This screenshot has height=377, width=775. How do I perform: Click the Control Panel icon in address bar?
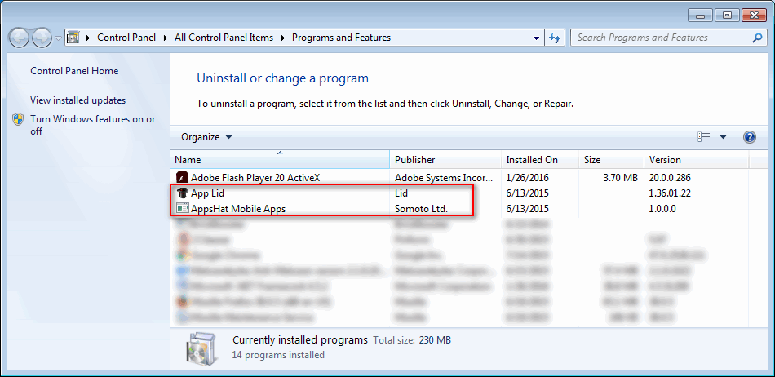[73, 38]
